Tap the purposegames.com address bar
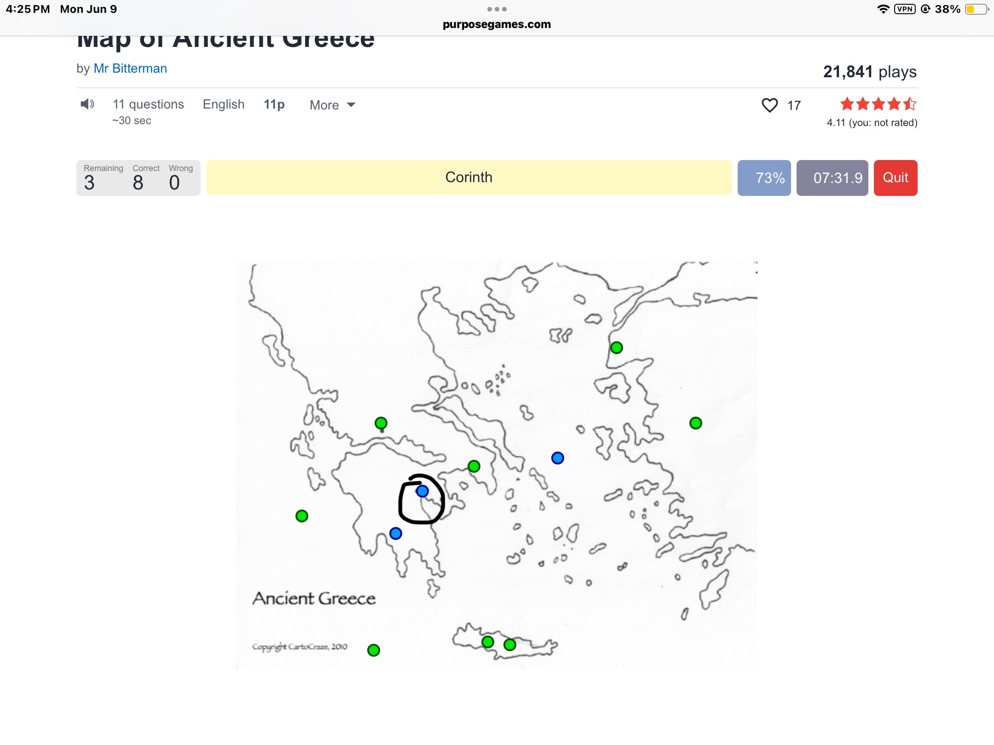994x745 pixels. click(497, 24)
